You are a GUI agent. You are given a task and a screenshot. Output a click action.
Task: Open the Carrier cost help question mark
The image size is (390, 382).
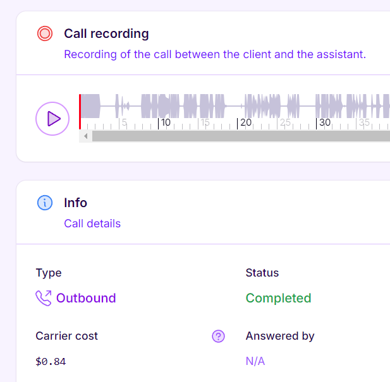pyautogui.click(x=218, y=337)
